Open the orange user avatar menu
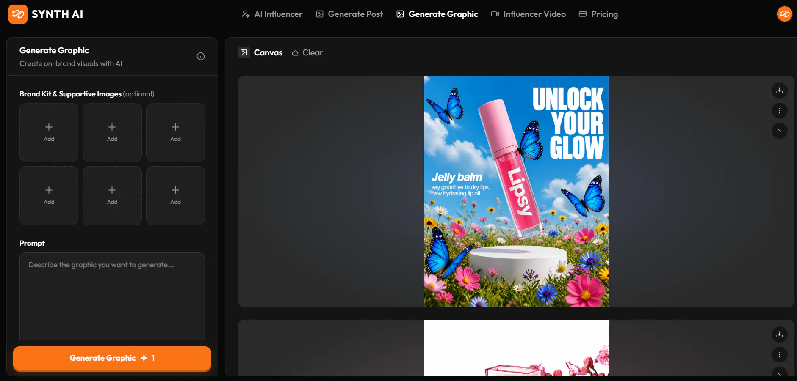 pos(784,14)
